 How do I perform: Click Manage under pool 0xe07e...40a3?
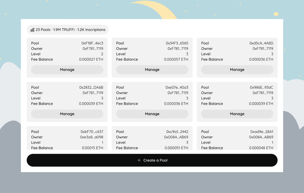coord(152,114)
